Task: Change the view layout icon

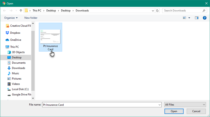Action: pyautogui.click(x=185, y=18)
